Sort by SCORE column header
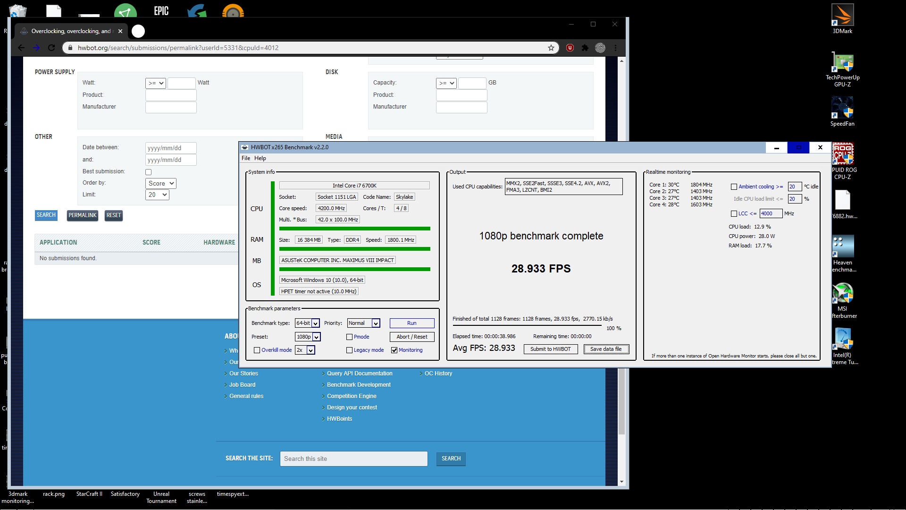 click(x=151, y=242)
